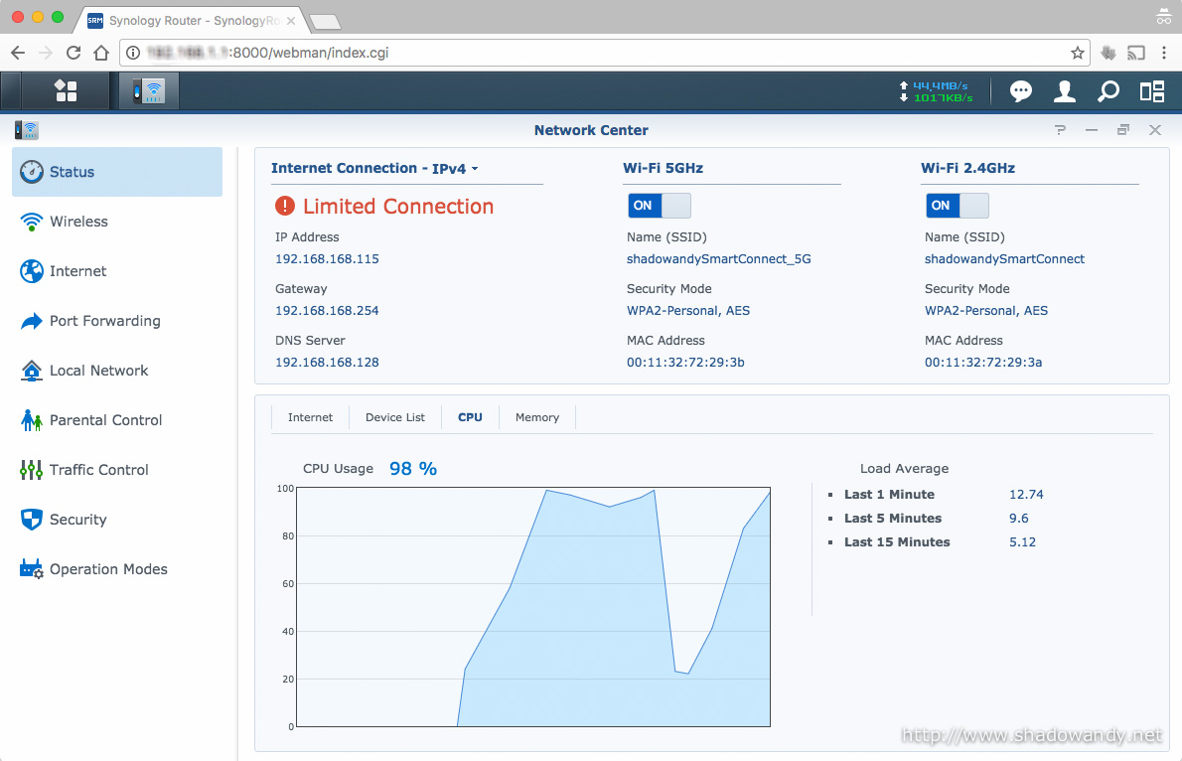Viewport: 1182px width, 761px height.
Task: Bookmark this page with star icon
Action: (x=1077, y=53)
